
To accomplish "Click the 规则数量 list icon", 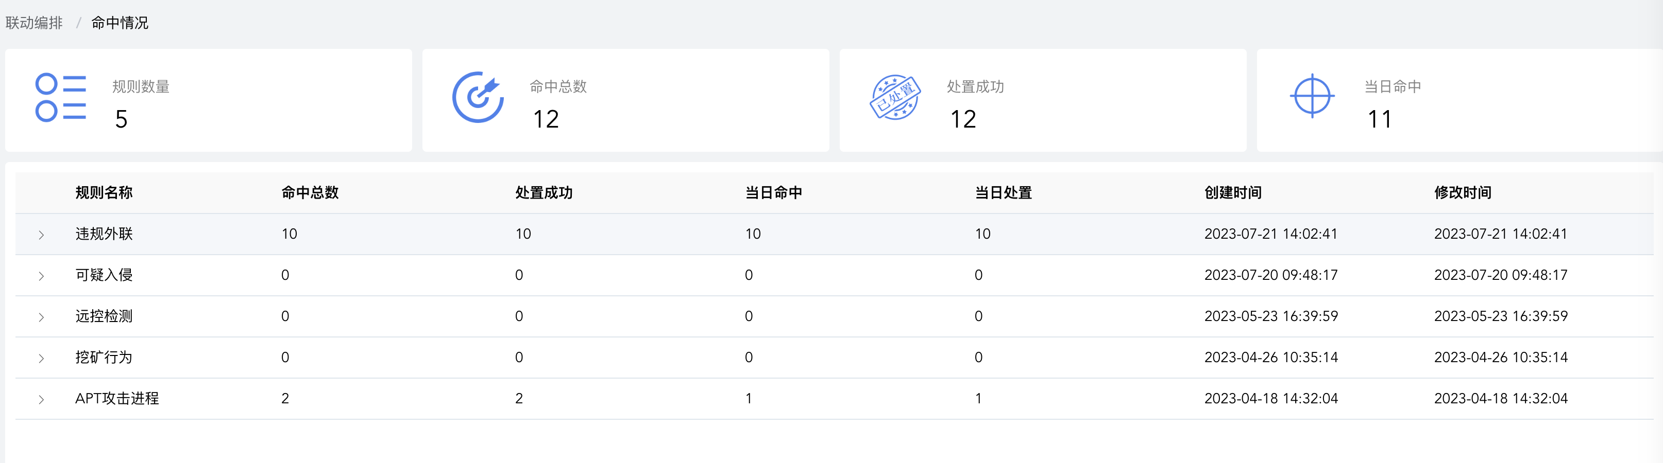I will pos(61,97).
